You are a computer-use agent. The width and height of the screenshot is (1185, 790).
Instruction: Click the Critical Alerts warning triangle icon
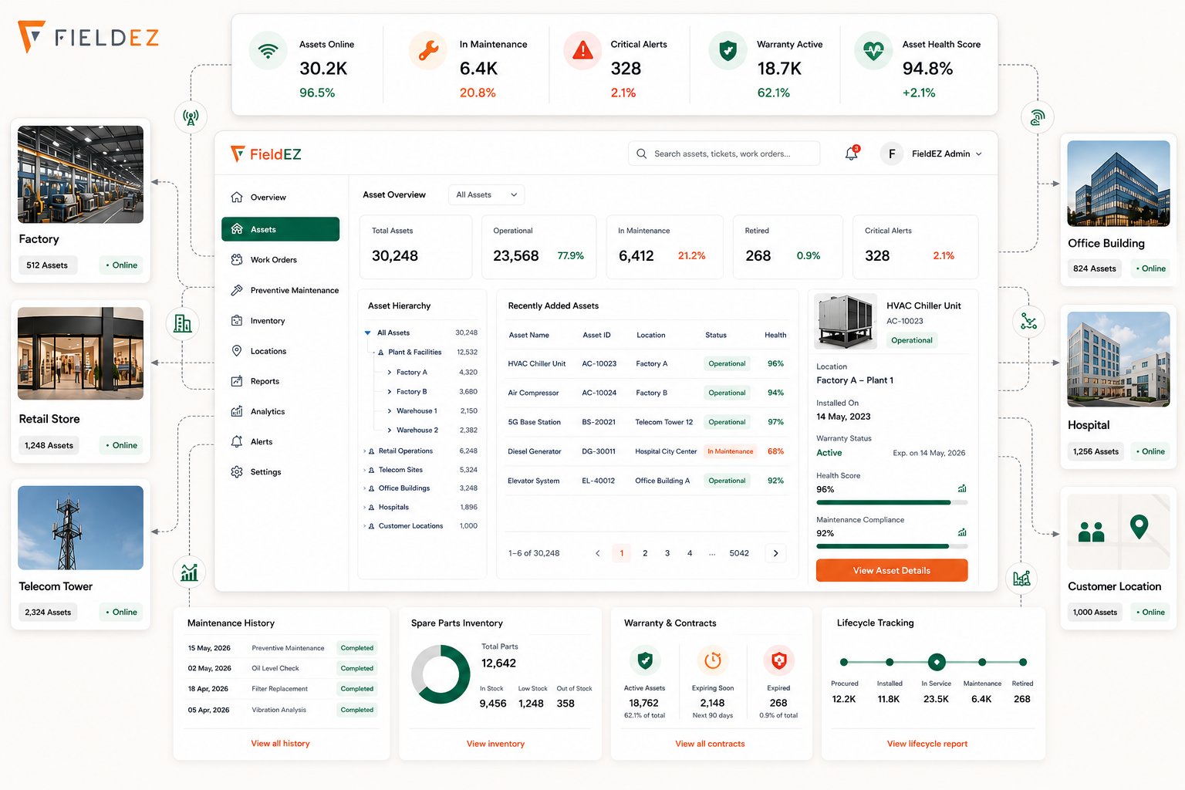pyautogui.click(x=583, y=51)
